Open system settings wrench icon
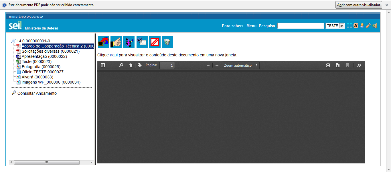This screenshot has width=391, height=172. coord(368,25)
